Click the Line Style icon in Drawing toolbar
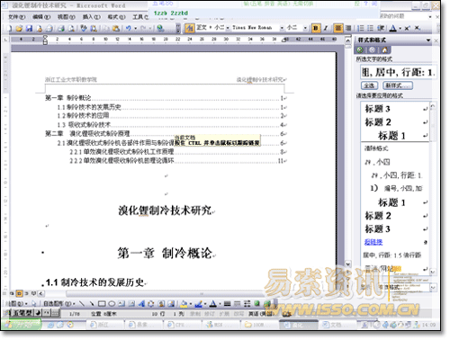This screenshot has width=450, height=340. point(227,304)
